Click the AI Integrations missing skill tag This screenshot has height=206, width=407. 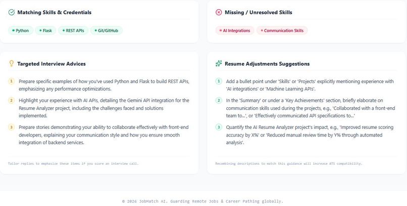(x=235, y=31)
